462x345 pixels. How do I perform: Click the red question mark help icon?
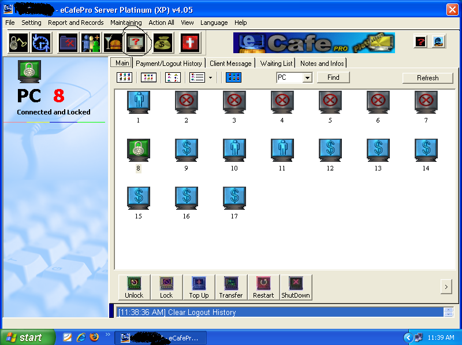click(x=420, y=42)
